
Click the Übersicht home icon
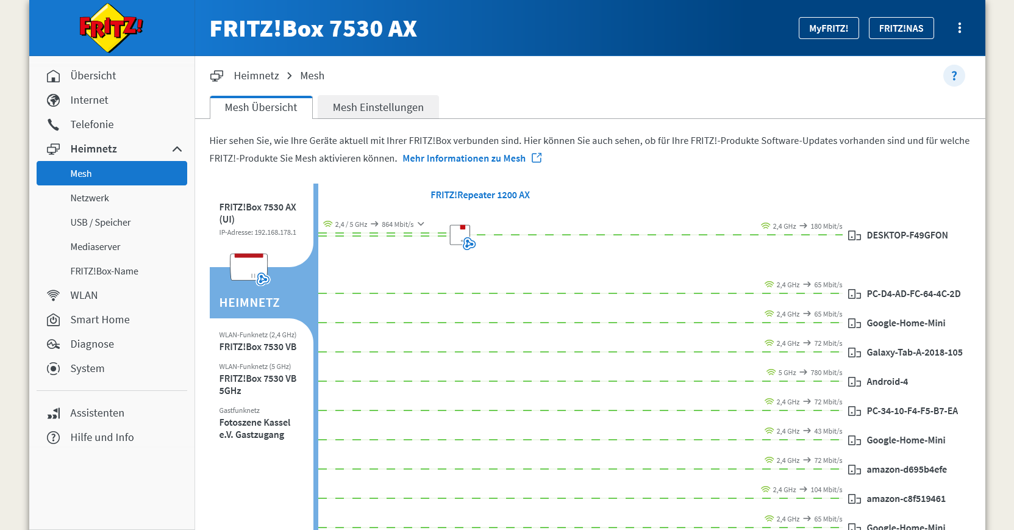pos(54,76)
